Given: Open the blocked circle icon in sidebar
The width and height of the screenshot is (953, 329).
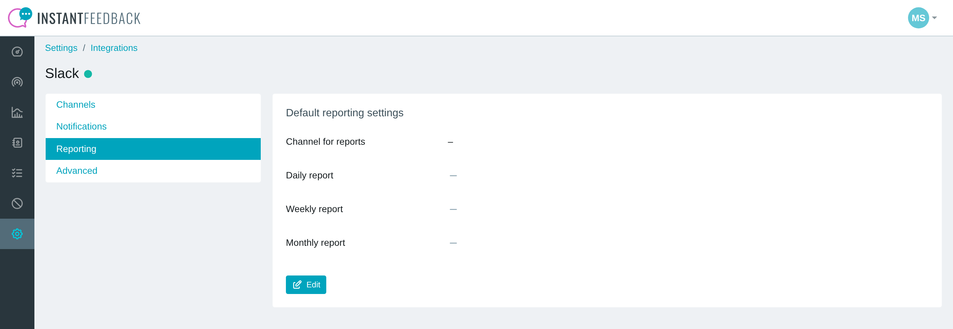Looking at the screenshot, I should pyautogui.click(x=17, y=203).
